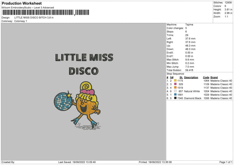234x165 pixels.
Task: Click the Height value '3.81 in'
Action: [228, 9]
